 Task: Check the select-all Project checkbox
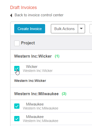(x=17, y=43)
